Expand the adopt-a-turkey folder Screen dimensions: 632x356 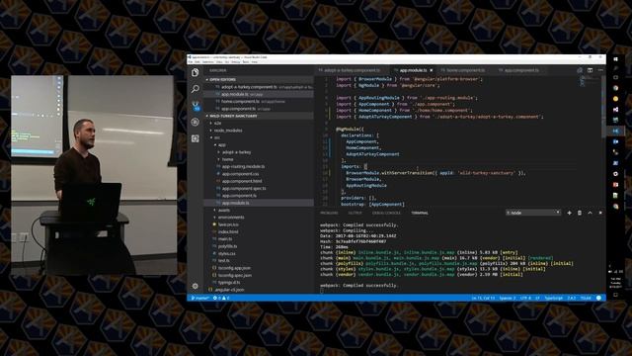(x=235, y=152)
